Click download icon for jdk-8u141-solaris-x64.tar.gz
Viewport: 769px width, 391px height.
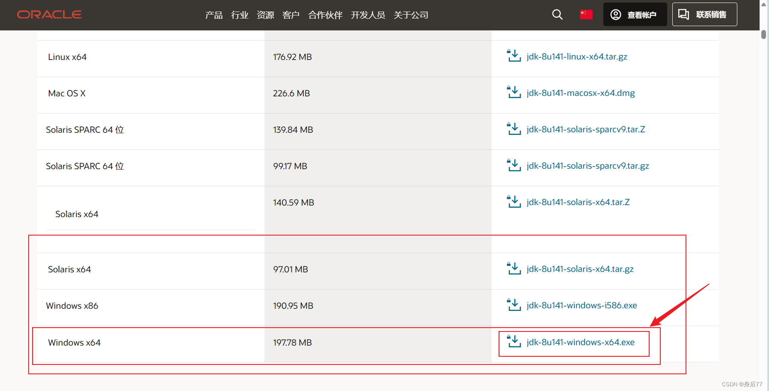tap(514, 268)
